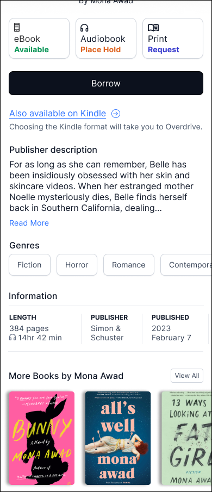Borrow this book

[x=106, y=83]
